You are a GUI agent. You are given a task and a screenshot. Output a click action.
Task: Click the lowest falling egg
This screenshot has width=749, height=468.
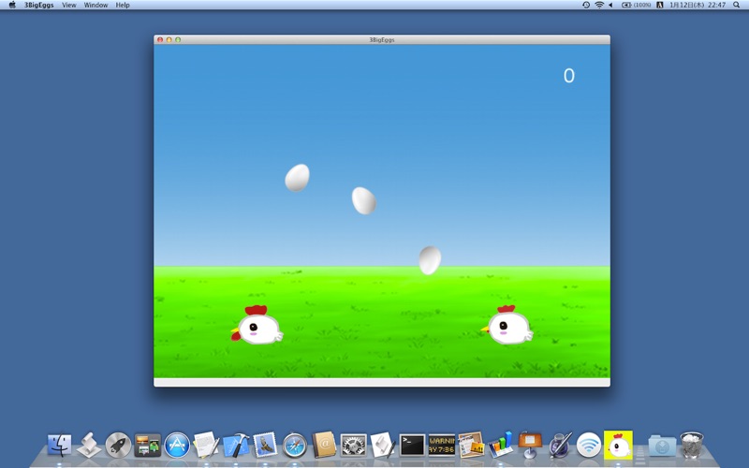[x=430, y=260]
